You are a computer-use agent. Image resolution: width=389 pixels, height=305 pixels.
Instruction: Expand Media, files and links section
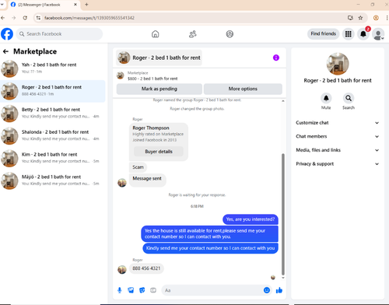pyautogui.click(x=338, y=150)
